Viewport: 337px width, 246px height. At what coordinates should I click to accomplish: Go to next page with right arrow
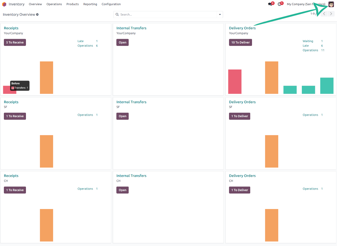331,14
